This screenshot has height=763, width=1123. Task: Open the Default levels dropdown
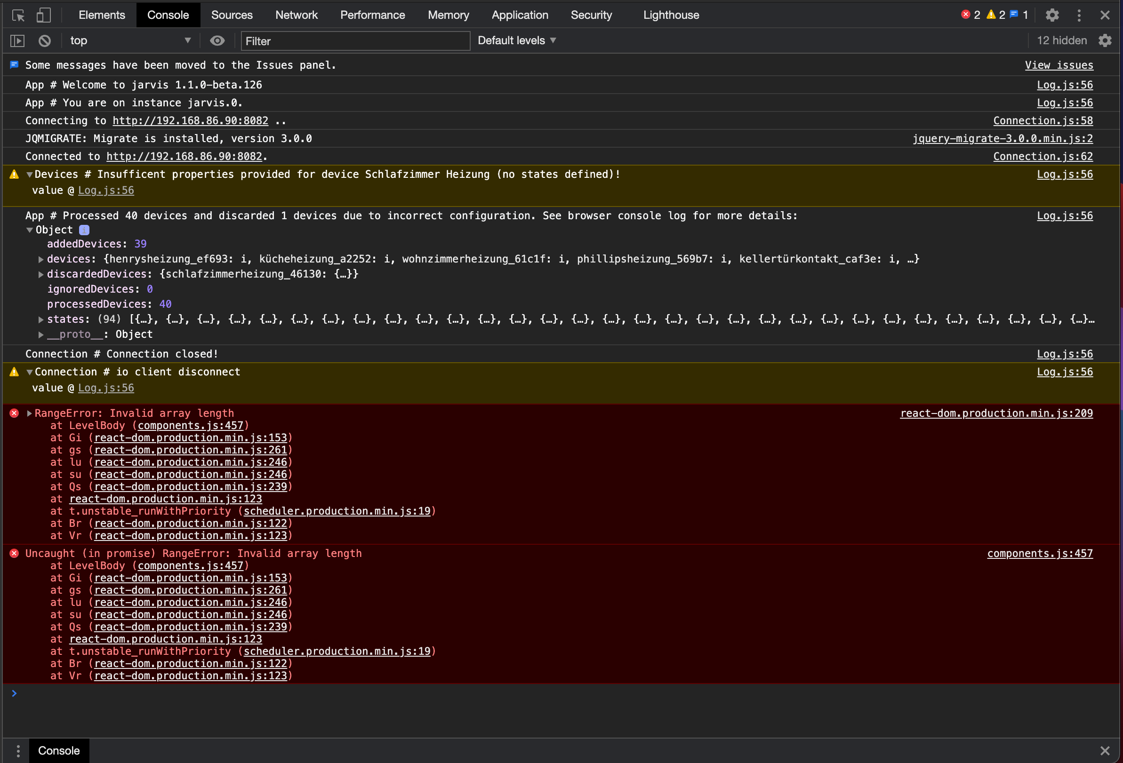(x=517, y=41)
